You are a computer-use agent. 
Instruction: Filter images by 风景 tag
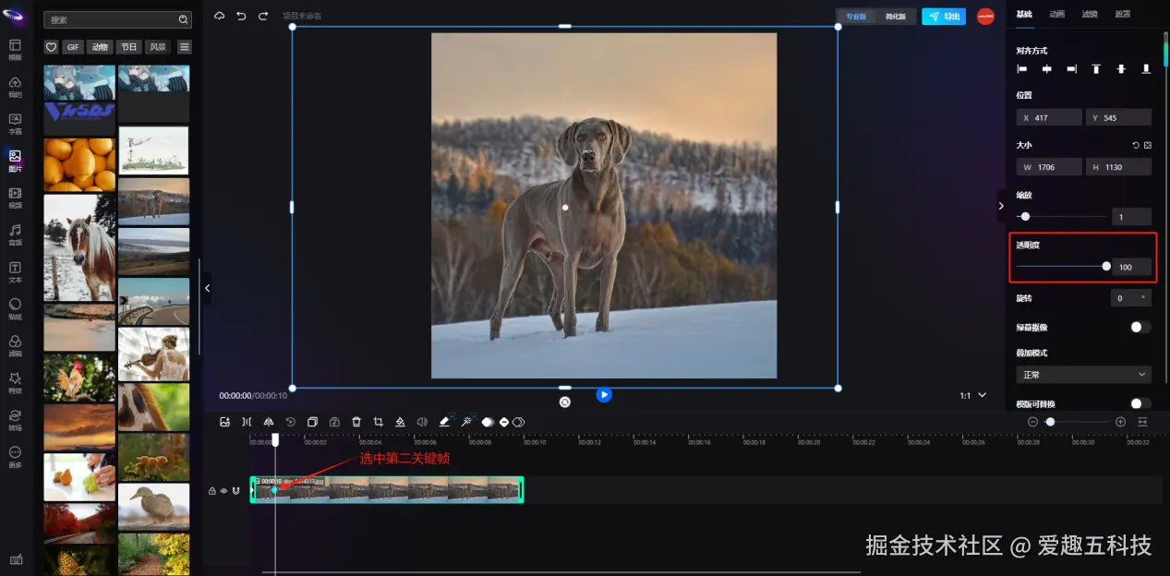pos(158,47)
